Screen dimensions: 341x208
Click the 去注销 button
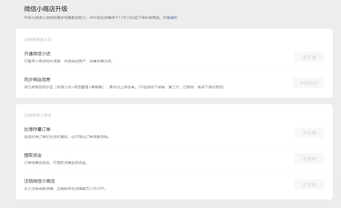(x=309, y=184)
